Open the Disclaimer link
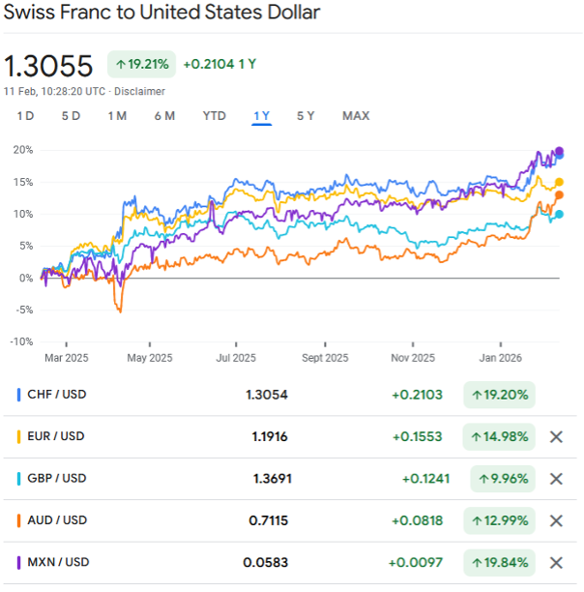 [141, 92]
